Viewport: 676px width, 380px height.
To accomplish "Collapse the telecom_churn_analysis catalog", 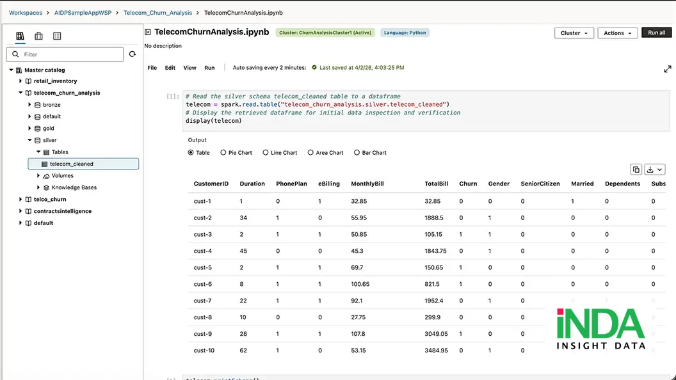I will pyautogui.click(x=20, y=93).
